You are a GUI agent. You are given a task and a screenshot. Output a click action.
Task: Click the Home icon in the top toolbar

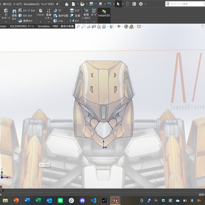[67, 4]
